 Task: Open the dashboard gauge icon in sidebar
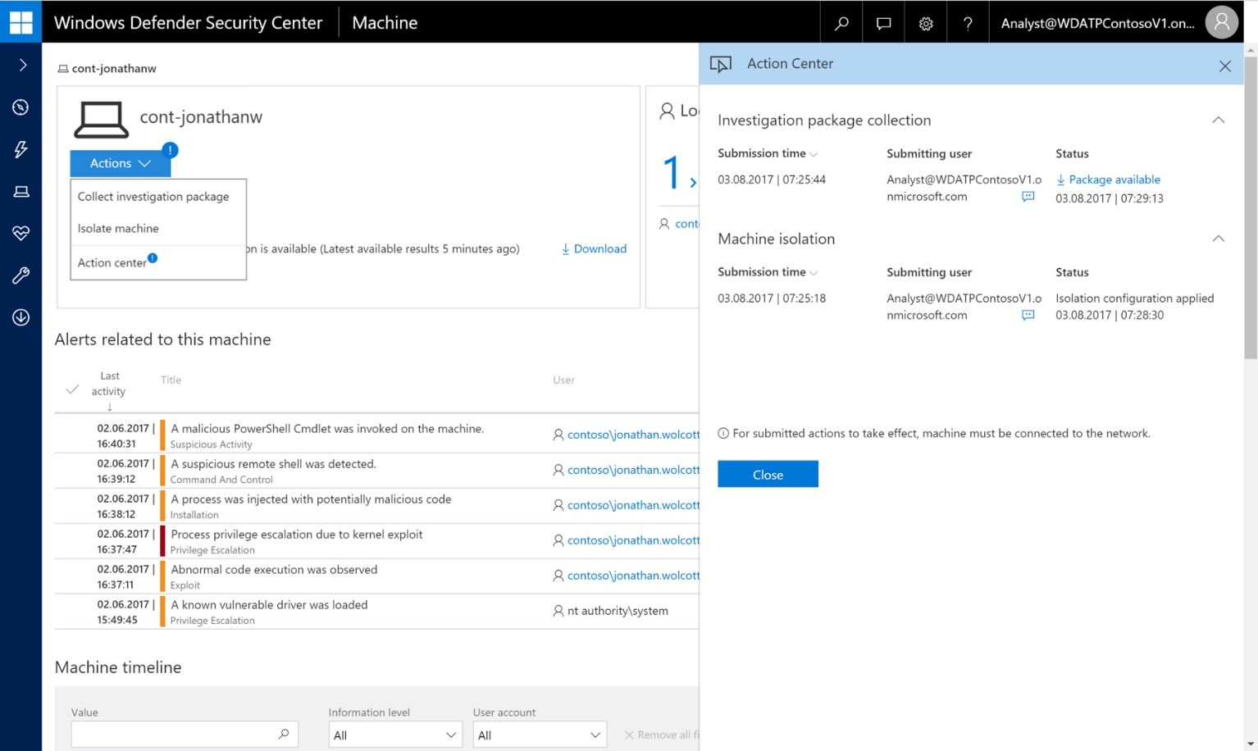21,107
